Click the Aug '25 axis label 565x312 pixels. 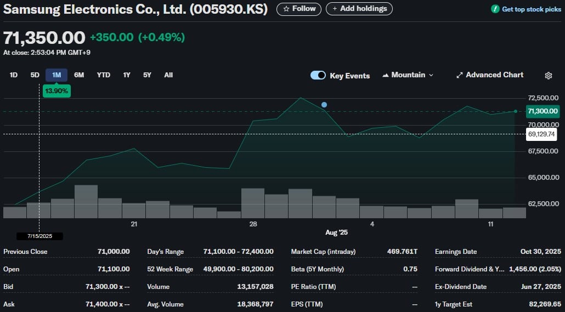click(336, 232)
